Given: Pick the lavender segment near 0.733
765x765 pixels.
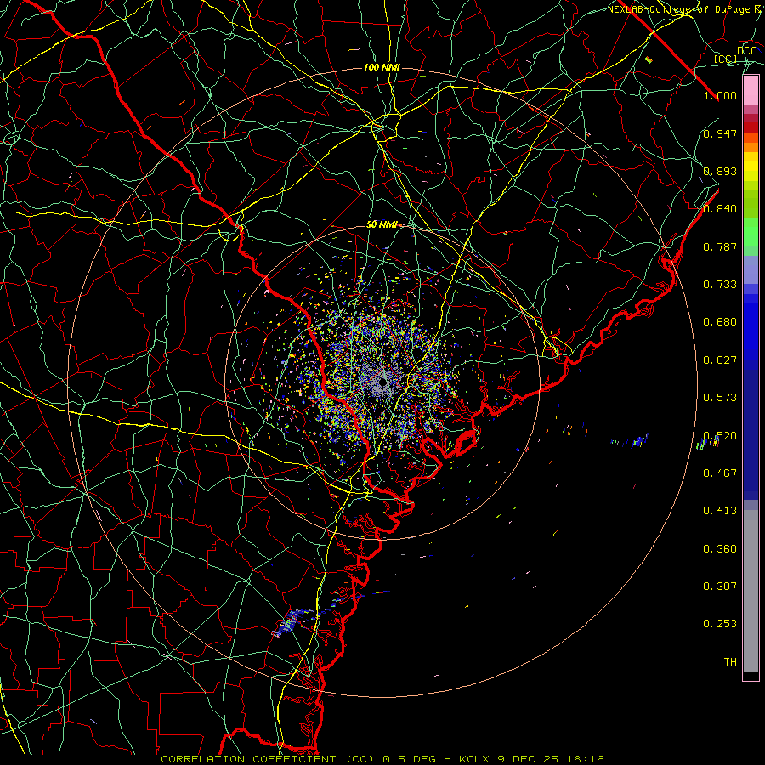Looking at the screenshot, I should click(751, 269).
